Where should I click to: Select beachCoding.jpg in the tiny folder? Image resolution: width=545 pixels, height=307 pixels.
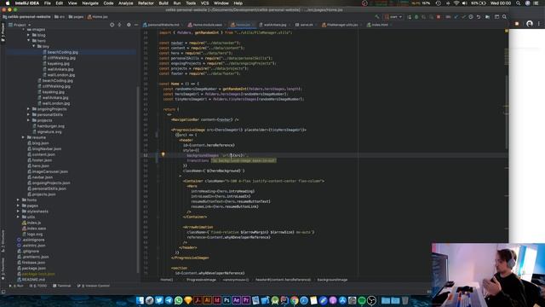tap(62, 52)
